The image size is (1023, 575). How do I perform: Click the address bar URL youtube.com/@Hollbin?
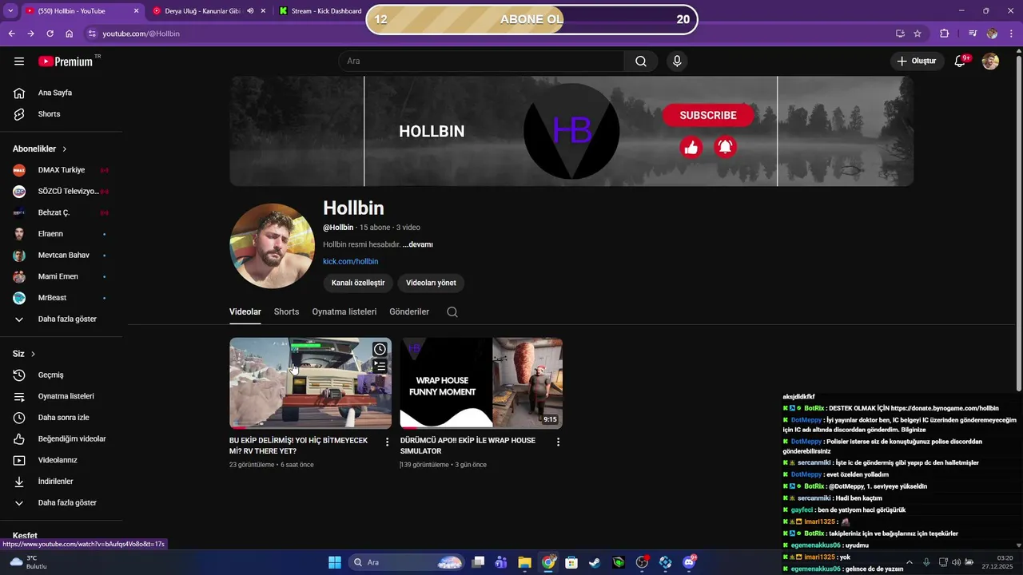(x=141, y=34)
